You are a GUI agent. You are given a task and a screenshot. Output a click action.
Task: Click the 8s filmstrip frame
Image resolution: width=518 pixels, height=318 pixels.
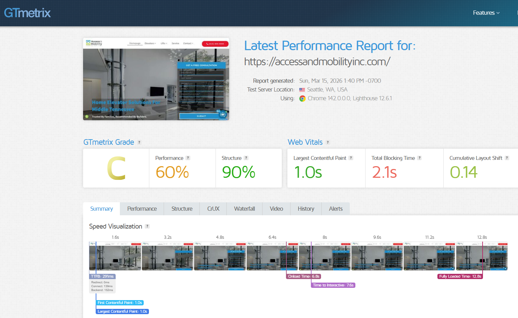(x=325, y=256)
